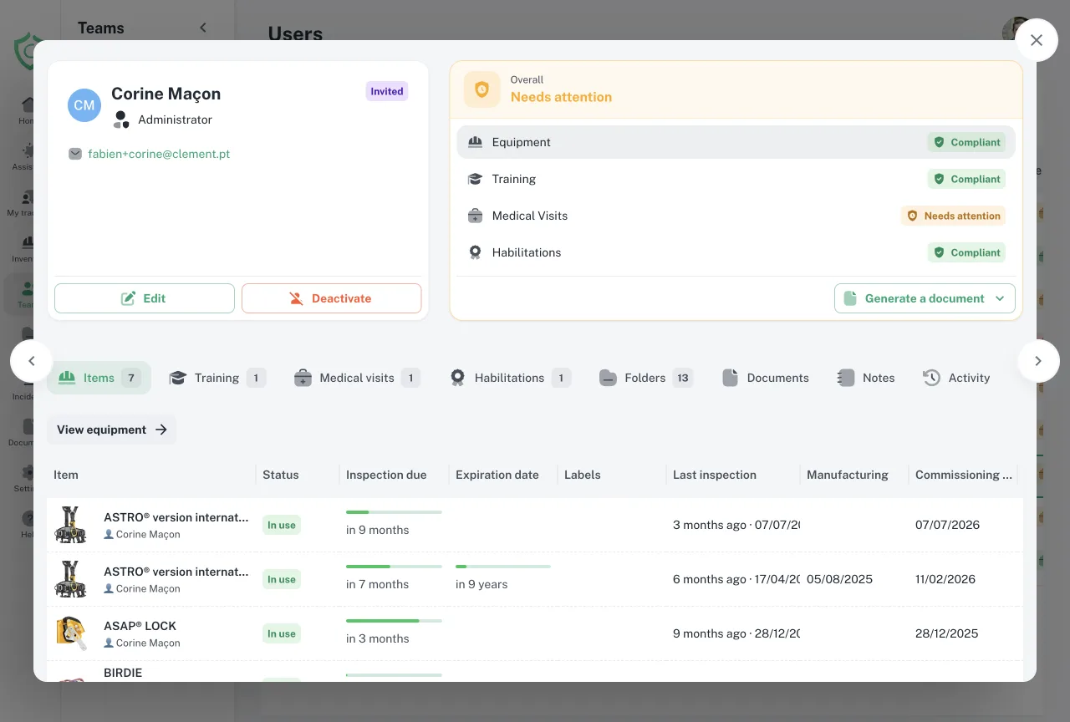Open the Habilitations tab
The height and width of the screenshot is (722, 1070).
click(510, 378)
